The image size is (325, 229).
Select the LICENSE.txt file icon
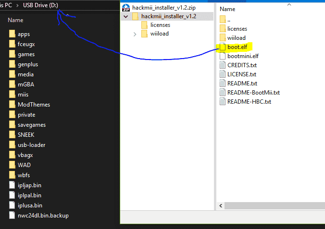[x=223, y=74]
